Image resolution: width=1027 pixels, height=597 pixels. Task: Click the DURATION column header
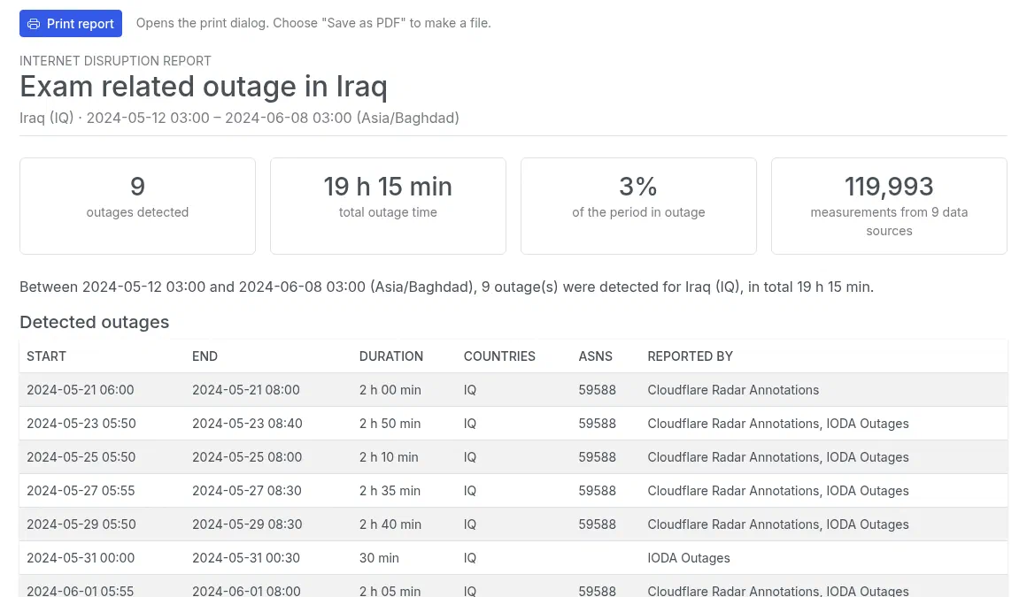[391, 356]
